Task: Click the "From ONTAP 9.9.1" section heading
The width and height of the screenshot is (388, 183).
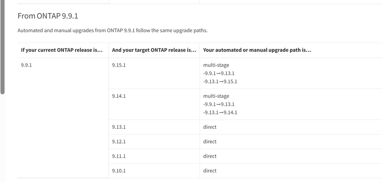Action: [45, 16]
